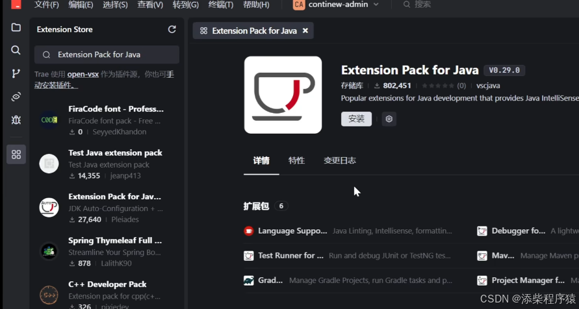The width and height of the screenshot is (579, 309).
Task: Select C++ Developer Pack result
Action: pos(107,295)
